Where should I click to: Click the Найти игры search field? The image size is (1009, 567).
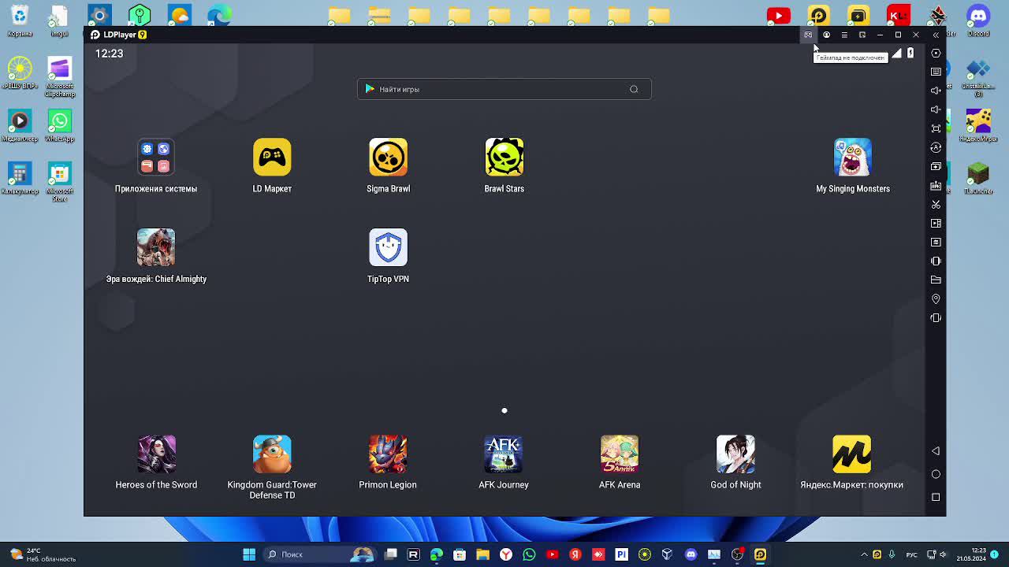pos(504,89)
